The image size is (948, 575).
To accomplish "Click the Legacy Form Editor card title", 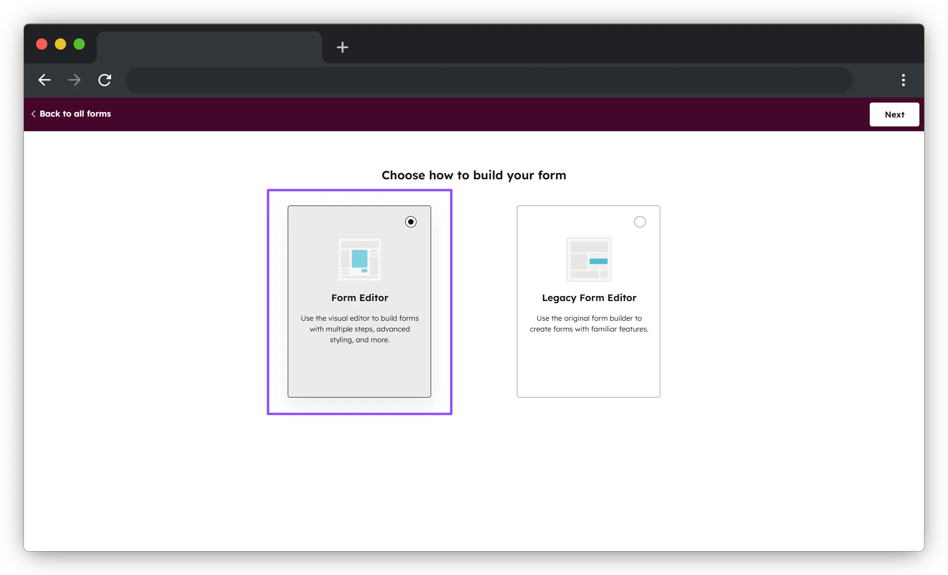I will (589, 298).
